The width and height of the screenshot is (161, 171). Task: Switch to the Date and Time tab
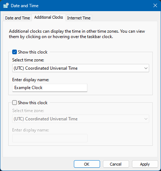[18, 18]
